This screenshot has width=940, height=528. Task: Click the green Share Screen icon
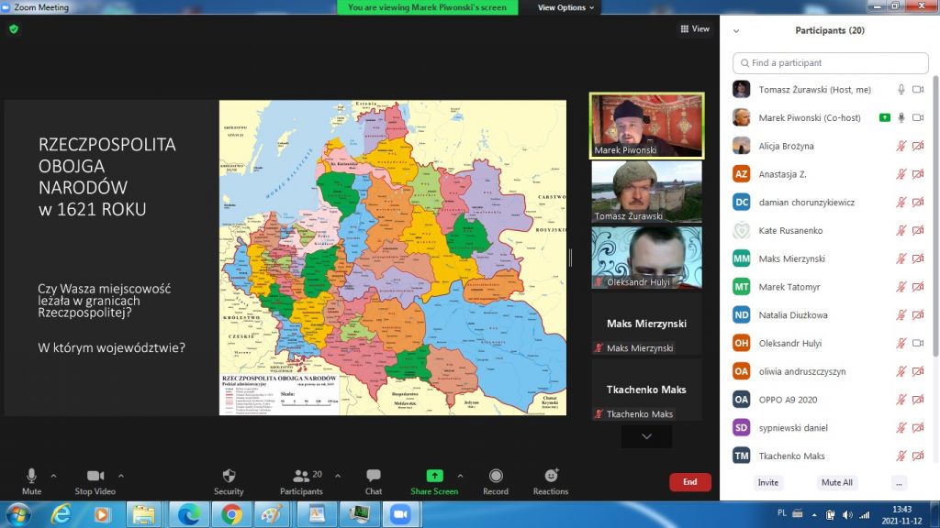click(434, 476)
